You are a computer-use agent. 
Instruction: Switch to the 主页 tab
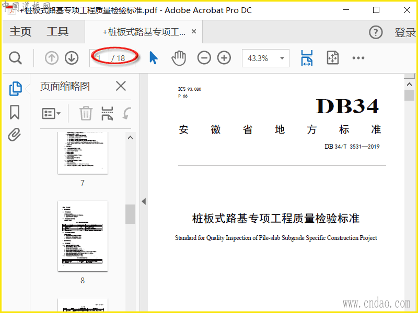20,31
